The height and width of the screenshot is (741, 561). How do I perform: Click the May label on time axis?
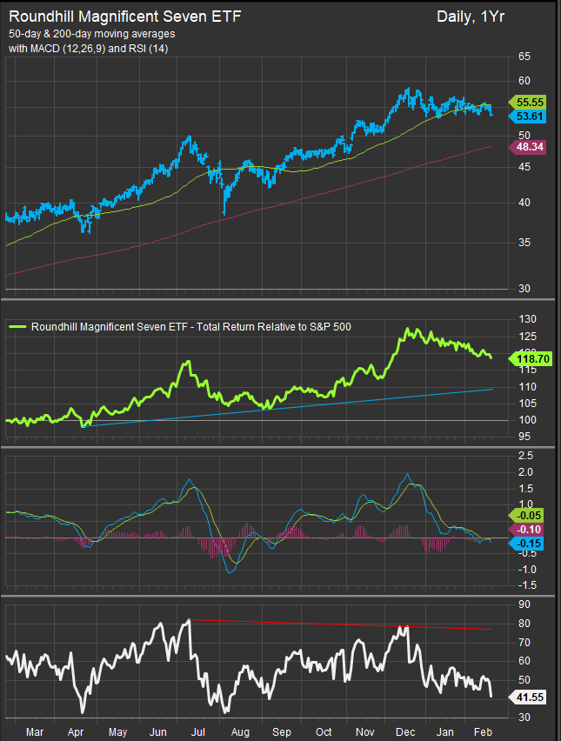point(117,732)
